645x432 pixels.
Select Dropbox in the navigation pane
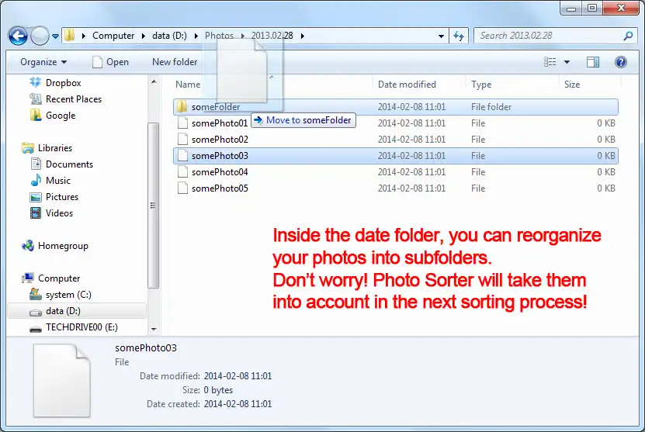64,83
